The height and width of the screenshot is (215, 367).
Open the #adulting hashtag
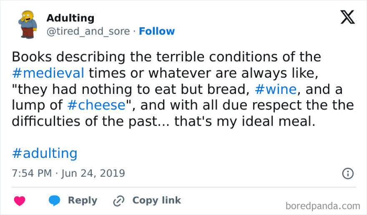[x=45, y=153]
